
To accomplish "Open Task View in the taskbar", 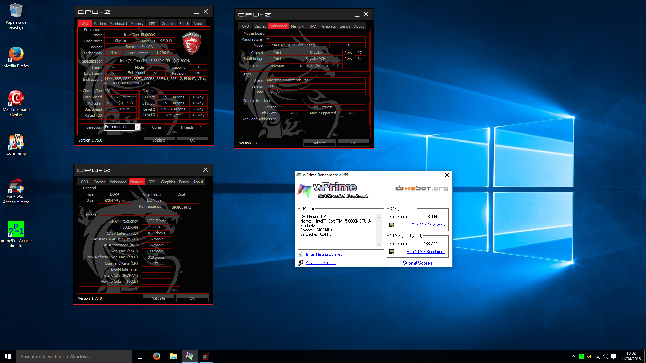I will [x=140, y=356].
